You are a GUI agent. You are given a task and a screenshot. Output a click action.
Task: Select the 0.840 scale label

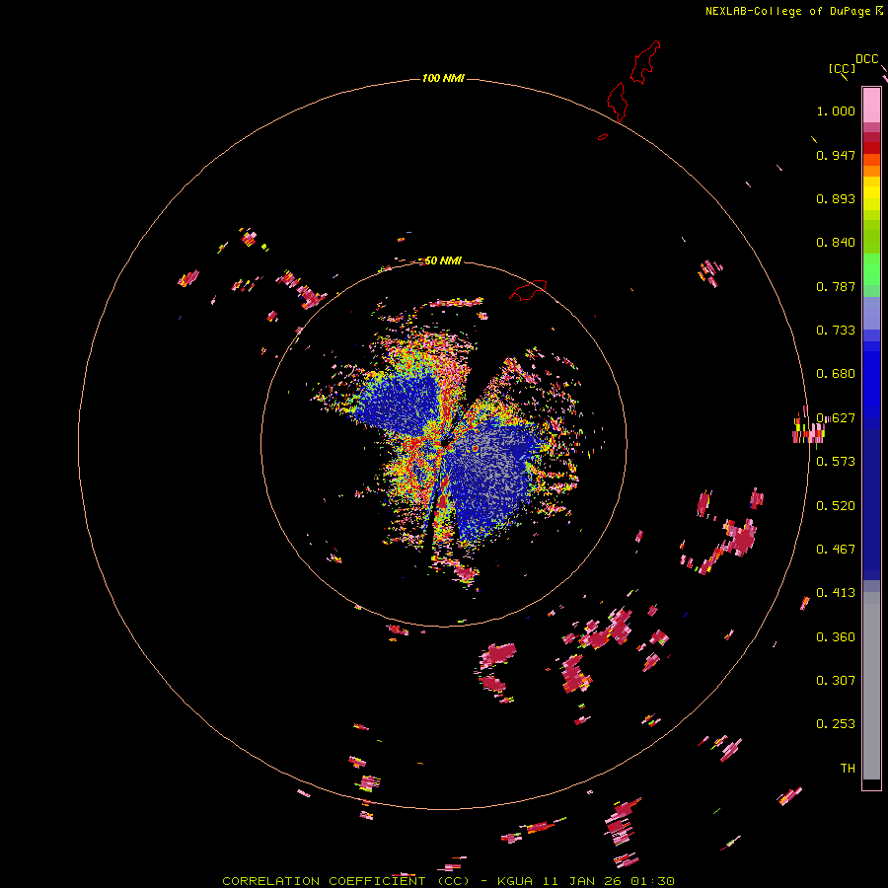836,243
